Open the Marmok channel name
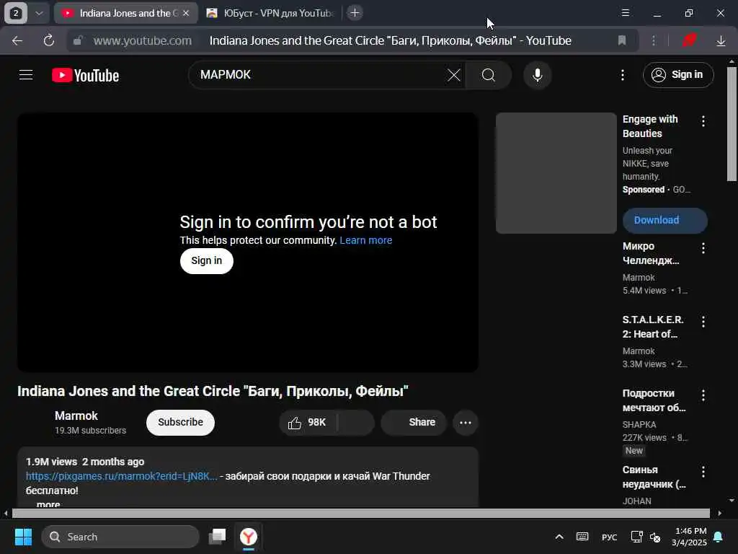Screen dimensions: 738x554 pyautogui.click(x=76, y=416)
